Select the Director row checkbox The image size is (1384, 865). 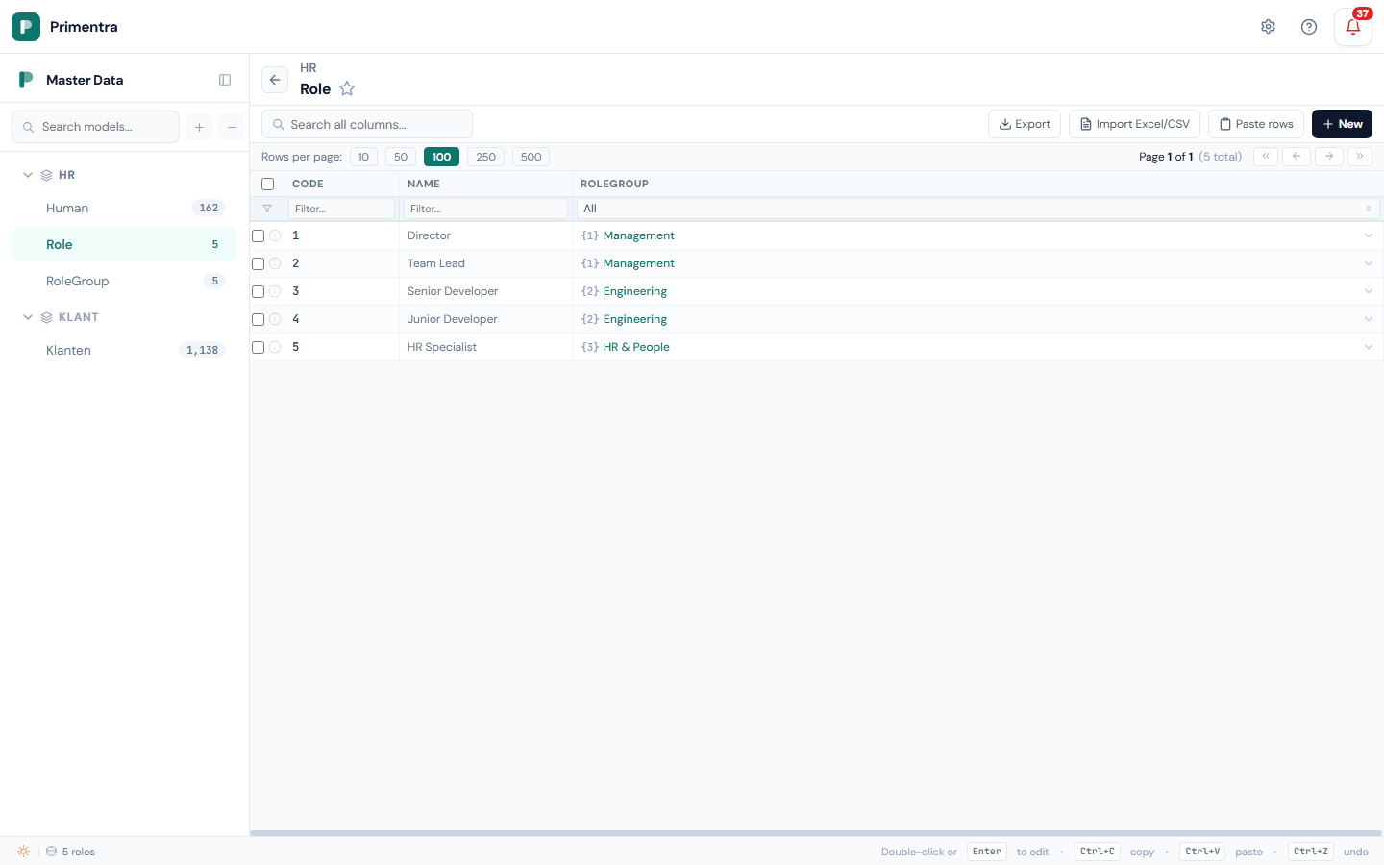coord(258,236)
